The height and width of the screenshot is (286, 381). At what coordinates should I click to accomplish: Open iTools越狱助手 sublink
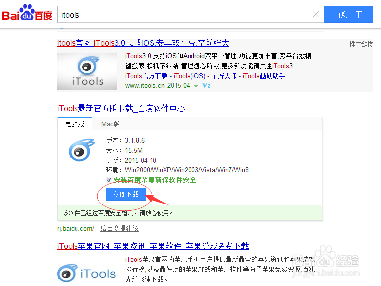[264, 76]
